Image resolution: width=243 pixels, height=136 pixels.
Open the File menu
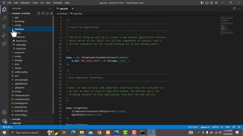click(x=9, y=3)
